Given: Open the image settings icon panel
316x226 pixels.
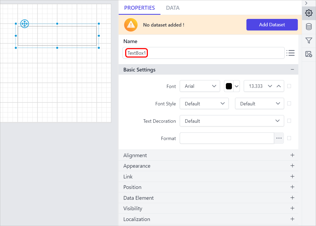Looking at the screenshot, I should click(309, 54).
